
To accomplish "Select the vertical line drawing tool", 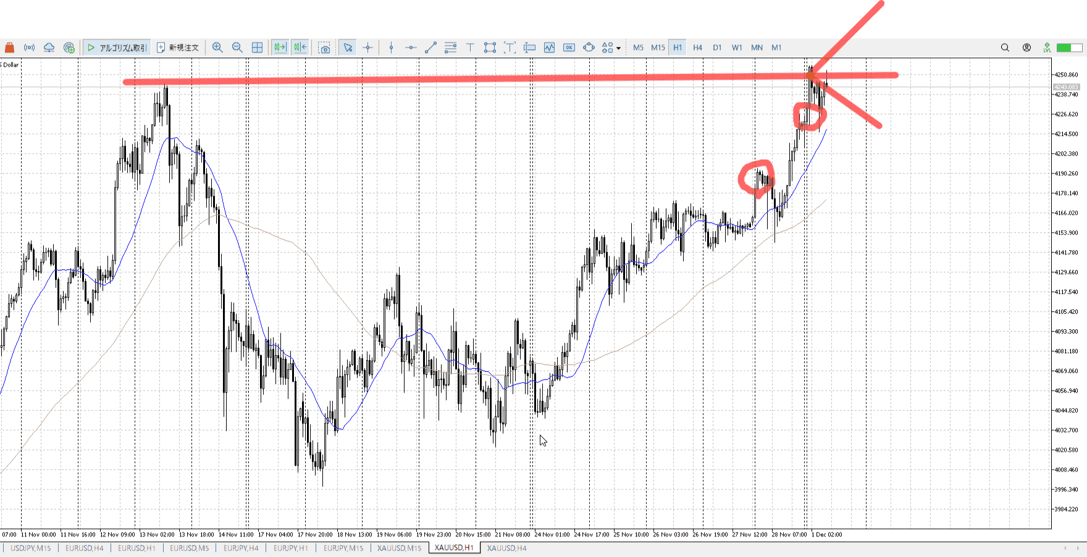I will click(391, 48).
